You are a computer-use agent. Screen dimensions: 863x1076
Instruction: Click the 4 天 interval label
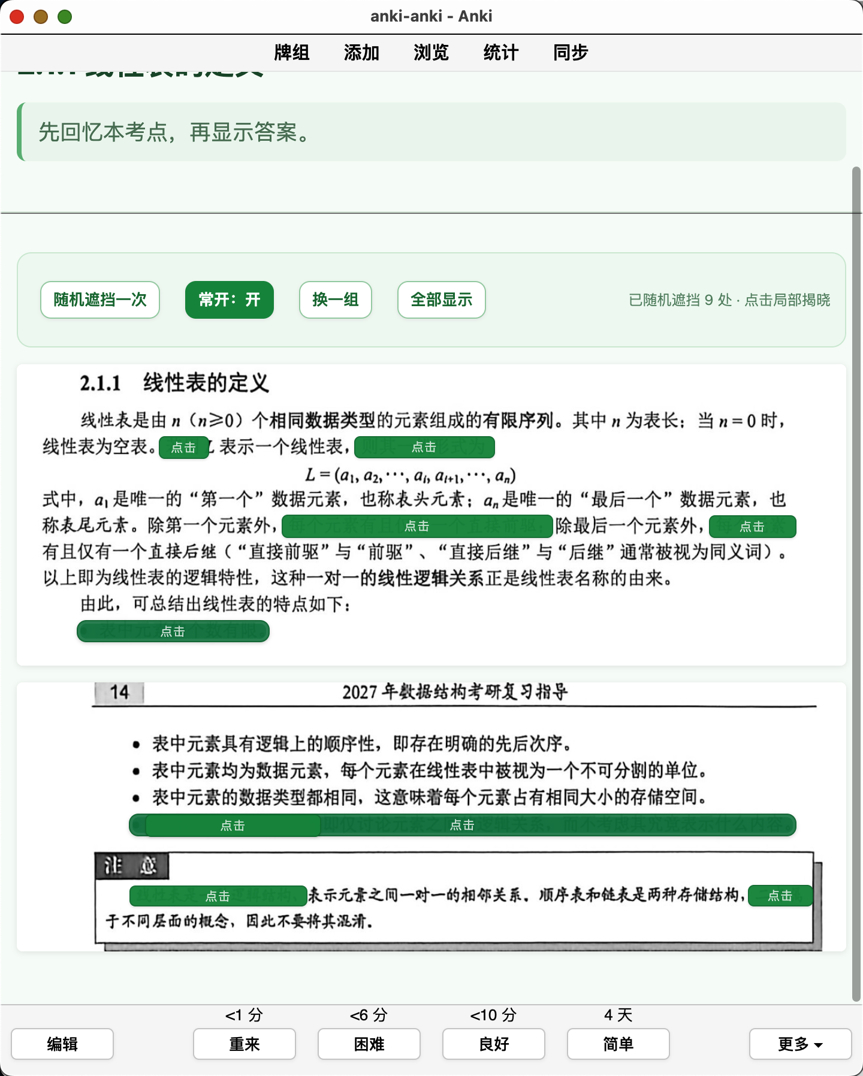pyautogui.click(x=618, y=1015)
